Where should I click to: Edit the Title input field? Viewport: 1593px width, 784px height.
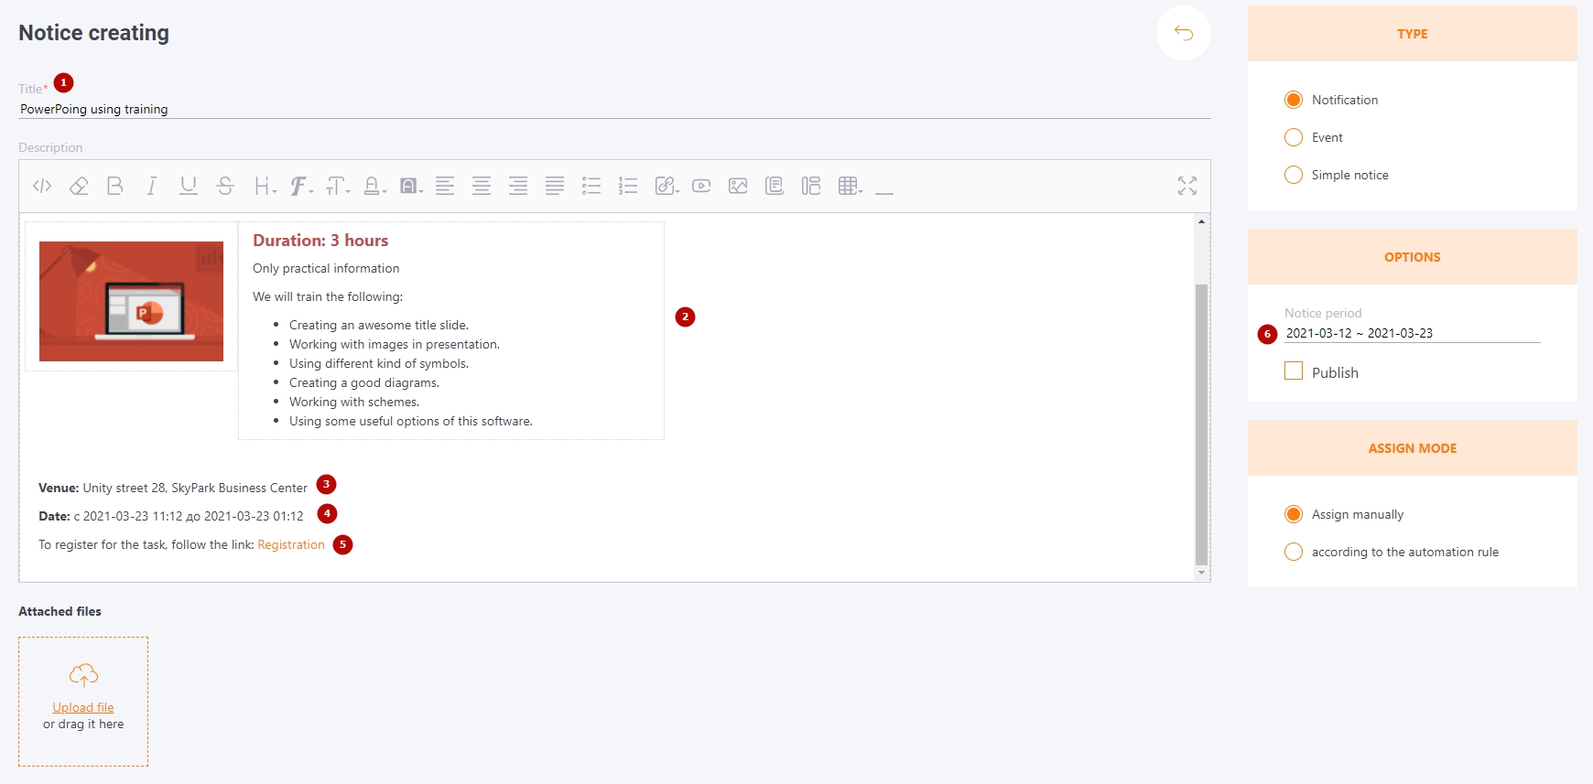pyautogui.click(x=614, y=109)
